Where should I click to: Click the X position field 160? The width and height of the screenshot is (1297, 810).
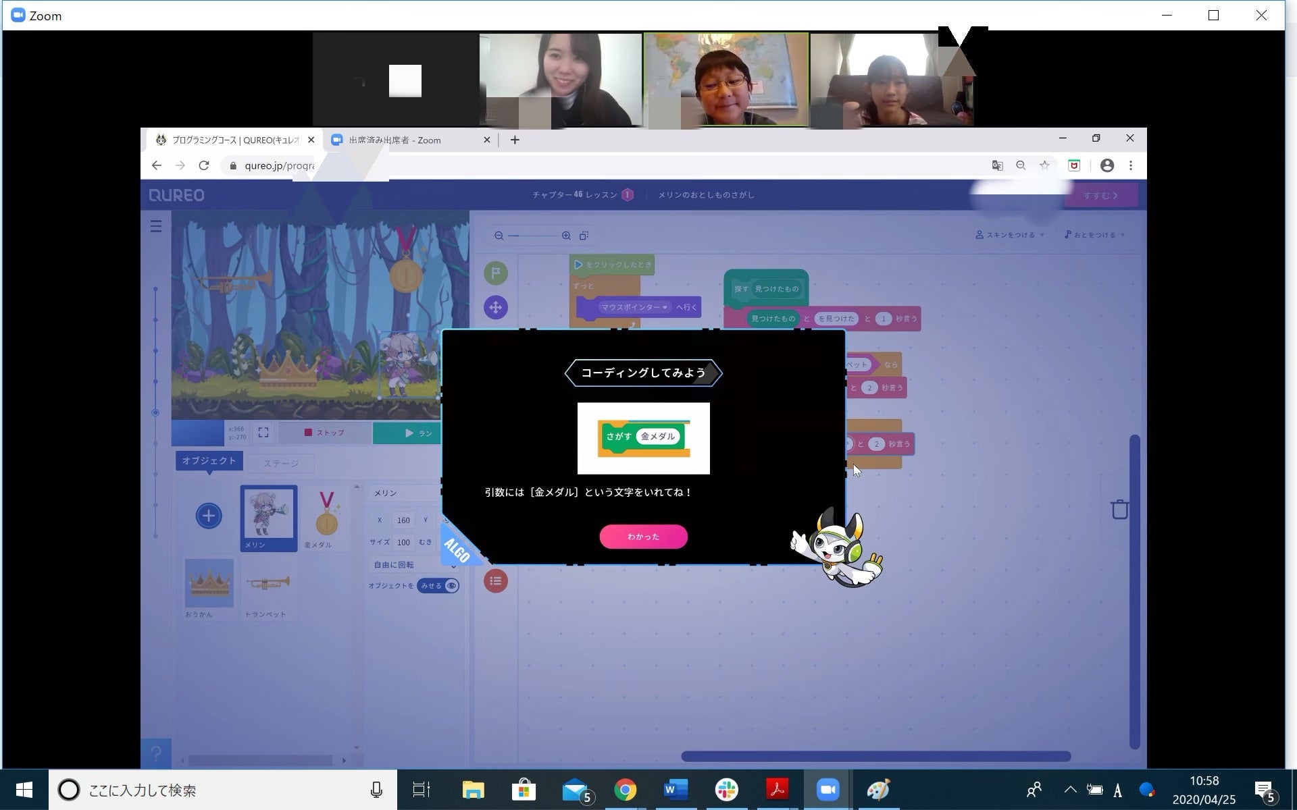tap(403, 520)
